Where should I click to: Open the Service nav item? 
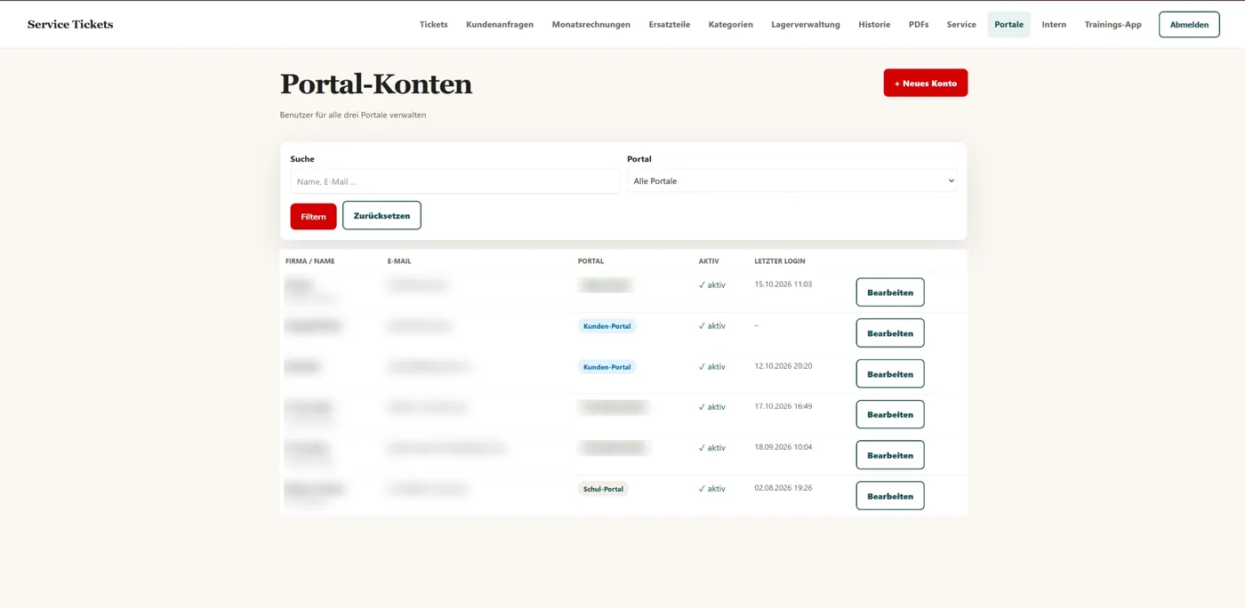(961, 25)
